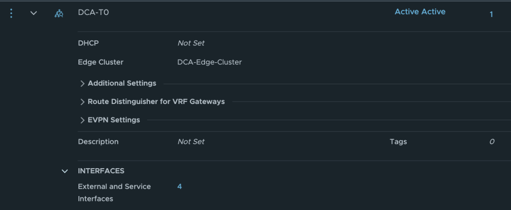This screenshot has width=511, height=210.
Task: Open the 4 external interfaces link
Action: (x=180, y=187)
